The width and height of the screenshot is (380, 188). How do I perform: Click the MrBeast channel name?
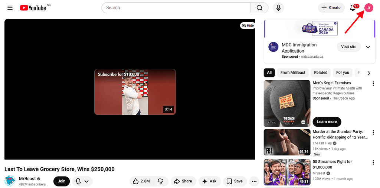click(x=27, y=179)
